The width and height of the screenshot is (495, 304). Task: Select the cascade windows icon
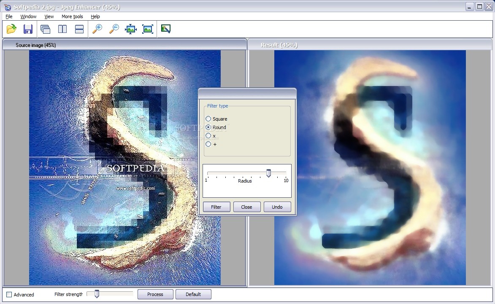[x=45, y=29]
